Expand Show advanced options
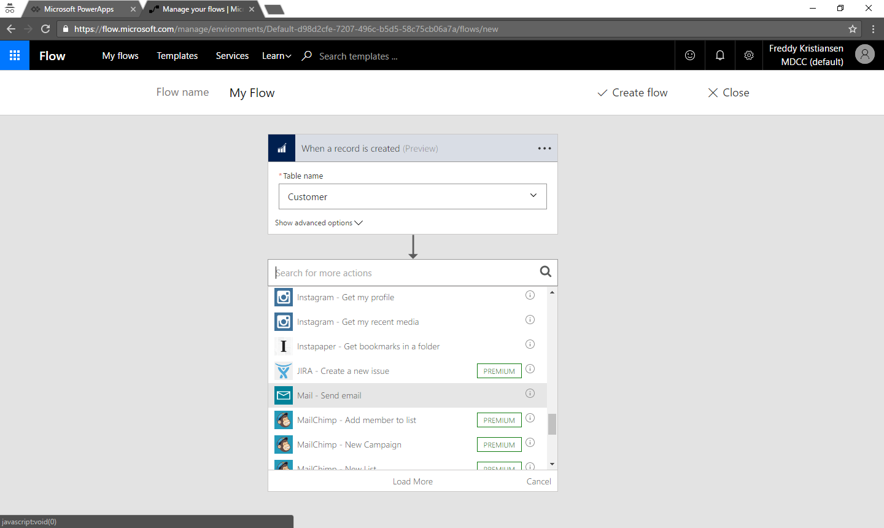The height and width of the screenshot is (528, 884). click(319, 223)
